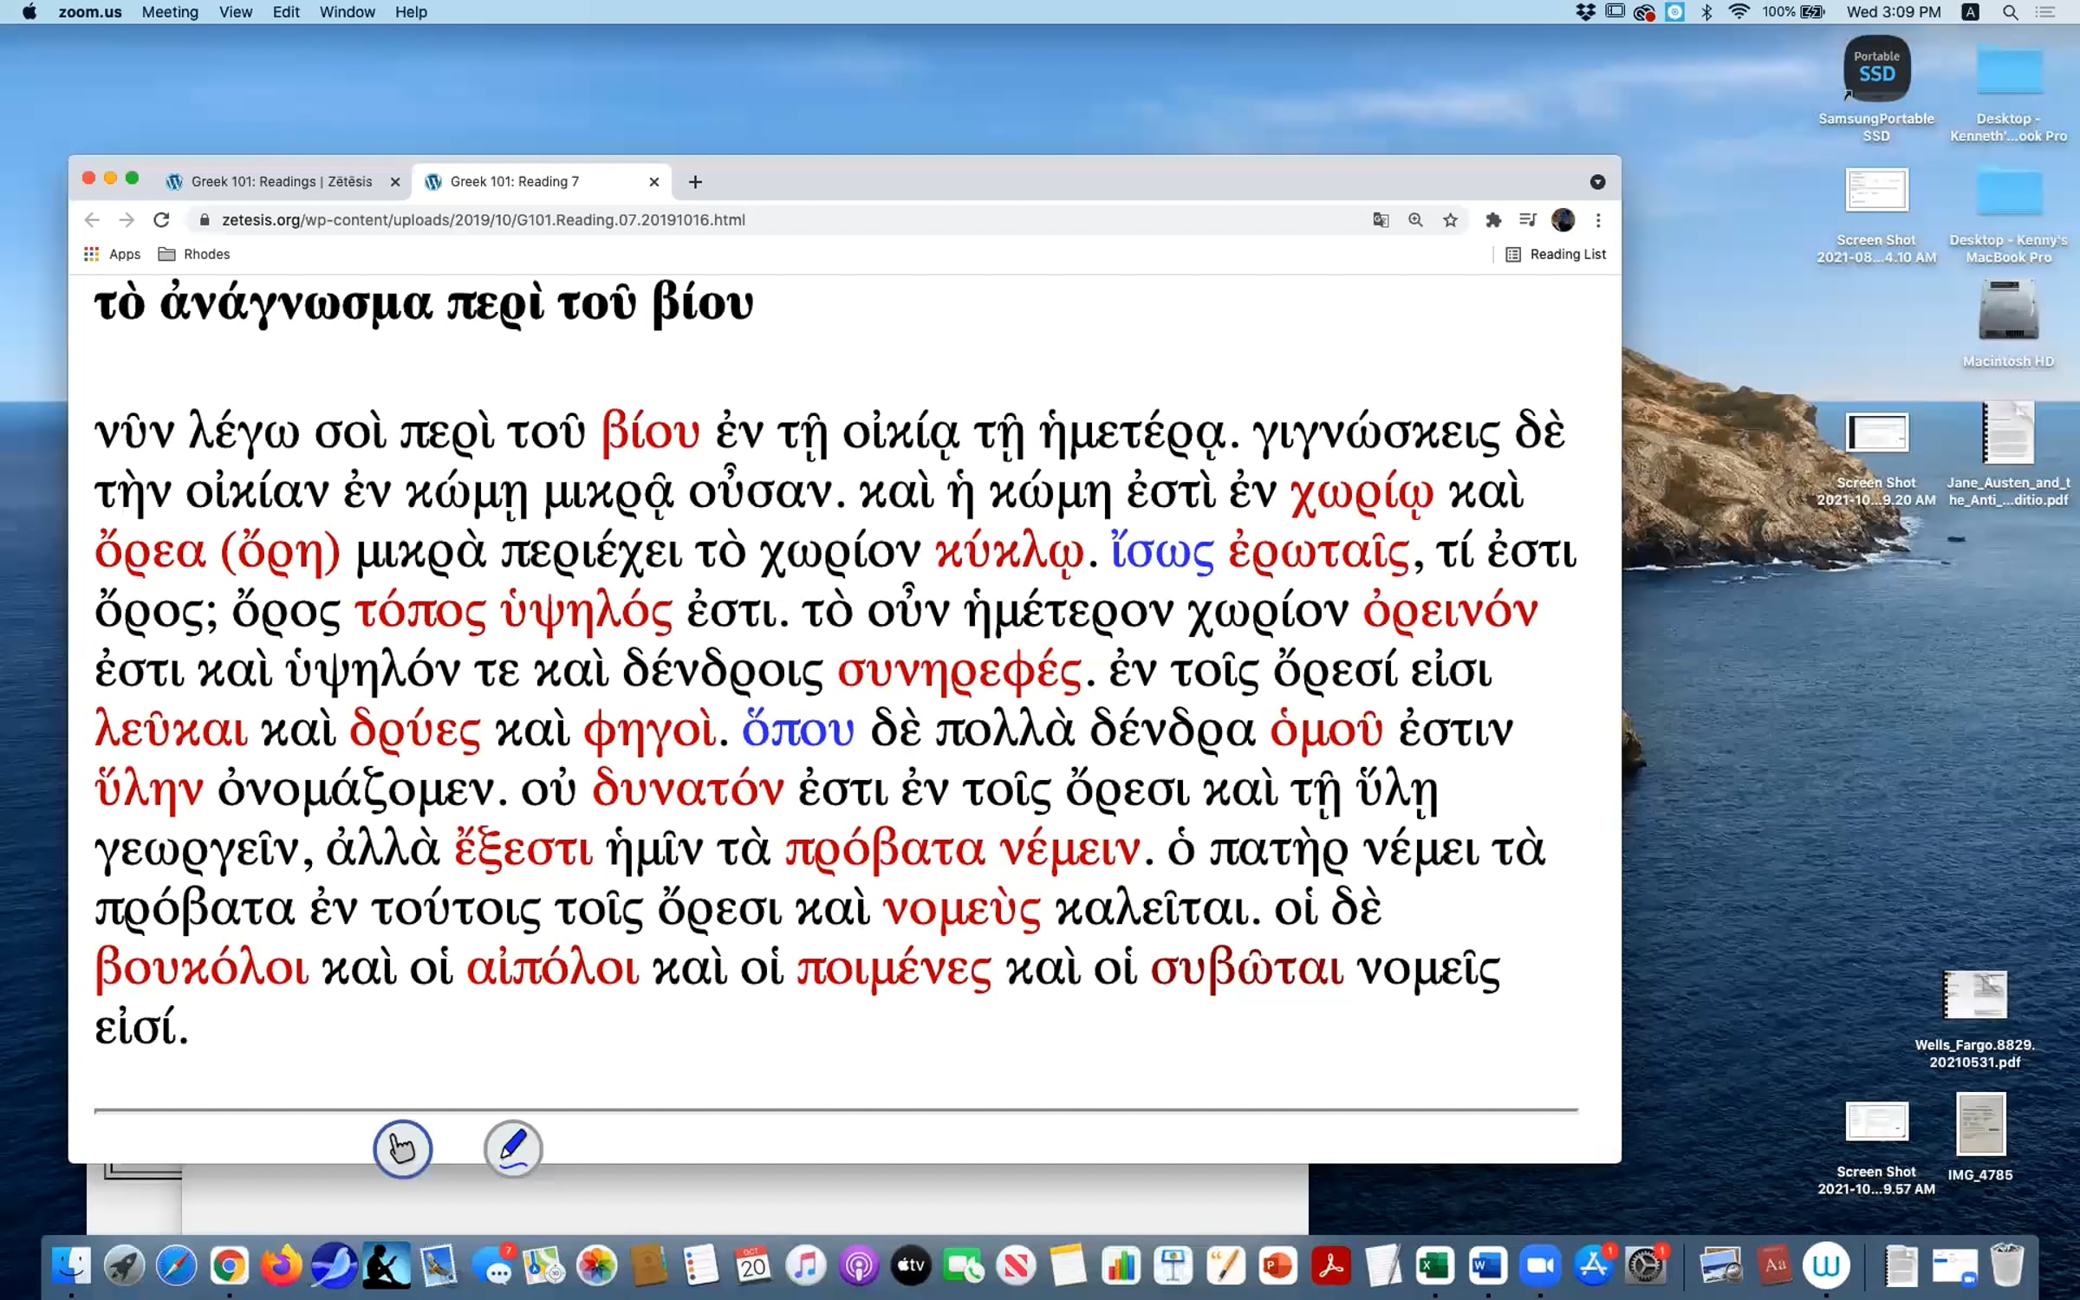Open a new browser tab
This screenshot has height=1300, width=2080.
point(695,182)
